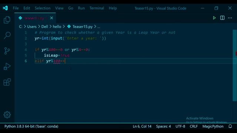Change line endings via CRLF entry

[x=194, y=126]
